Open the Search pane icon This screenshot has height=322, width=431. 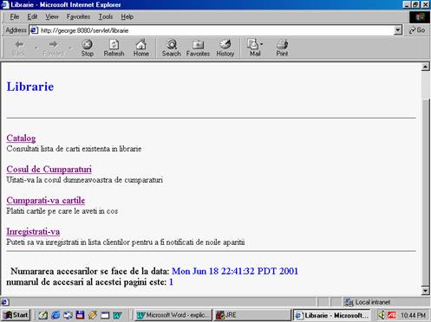coord(171,45)
